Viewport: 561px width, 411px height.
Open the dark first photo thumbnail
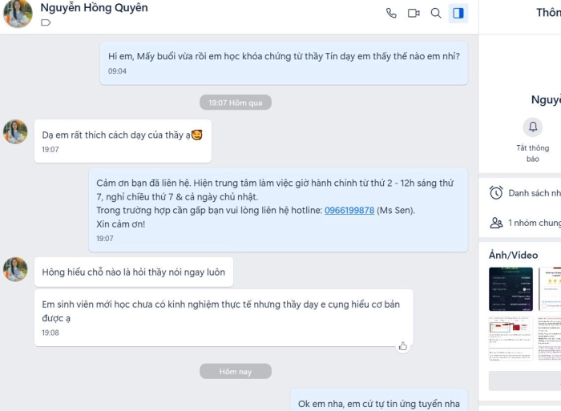click(x=511, y=288)
